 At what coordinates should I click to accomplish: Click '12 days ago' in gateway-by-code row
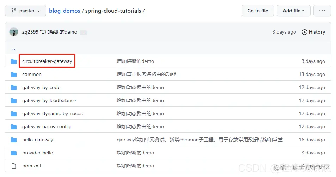[312, 87]
